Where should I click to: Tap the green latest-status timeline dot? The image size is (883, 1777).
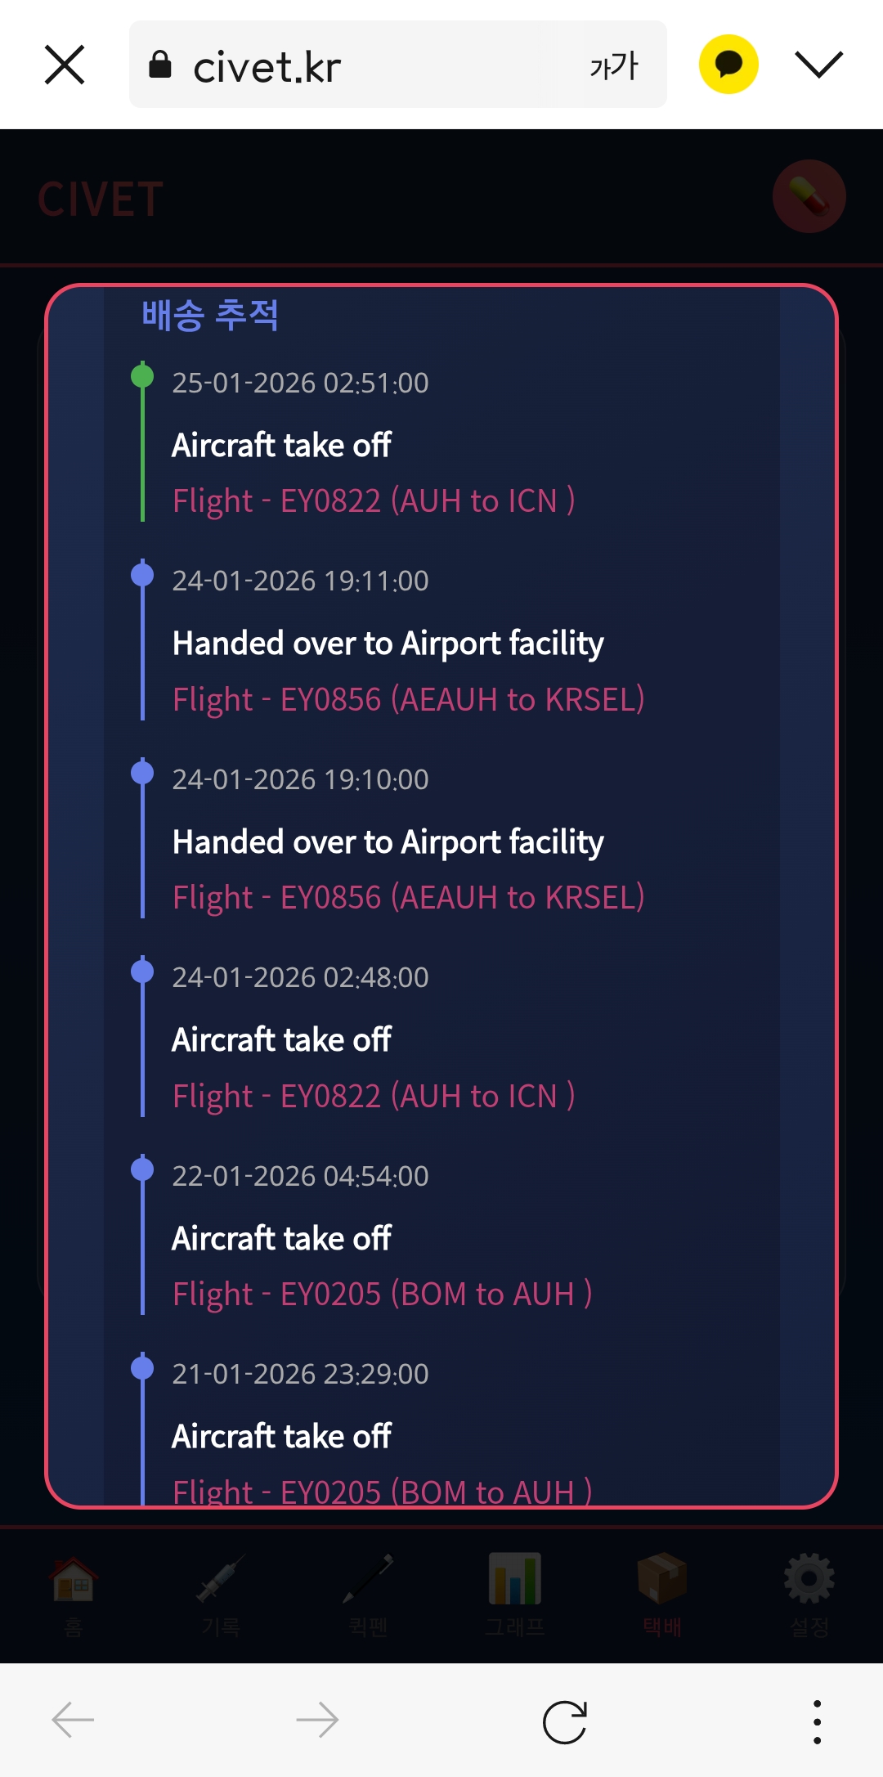[x=142, y=376]
